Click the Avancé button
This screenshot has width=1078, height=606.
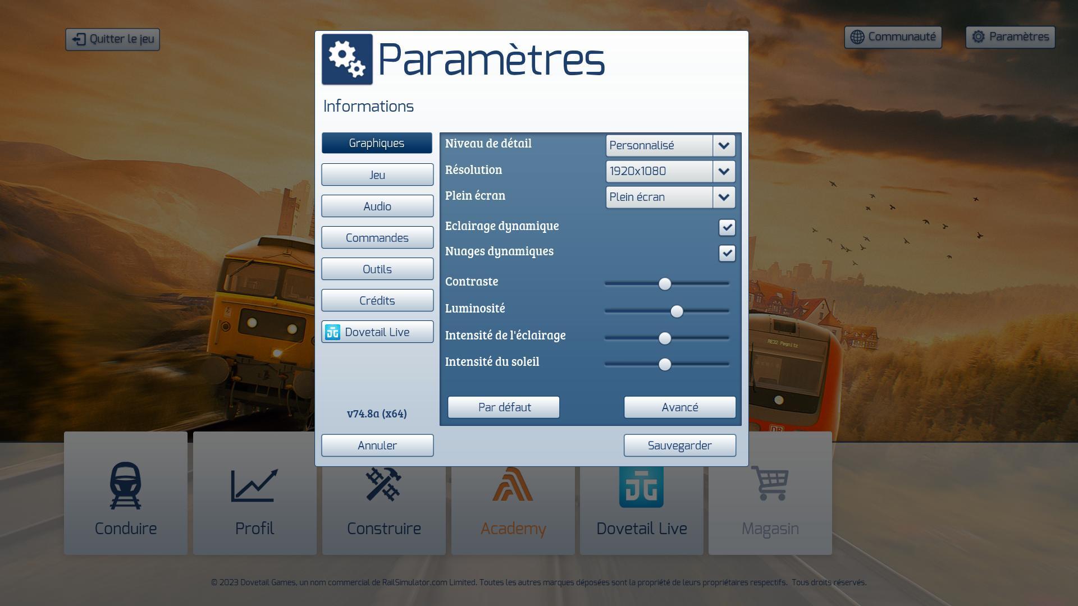(679, 407)
